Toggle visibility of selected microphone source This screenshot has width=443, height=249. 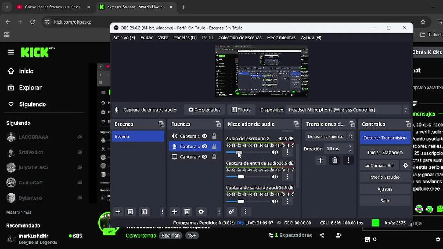pyautogui.click(x=205, y=146)
